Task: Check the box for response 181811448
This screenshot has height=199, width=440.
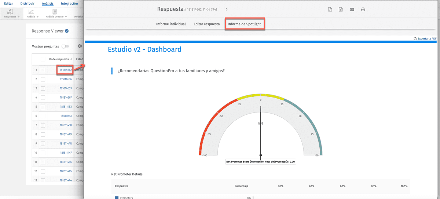Action: pos(43,143)
